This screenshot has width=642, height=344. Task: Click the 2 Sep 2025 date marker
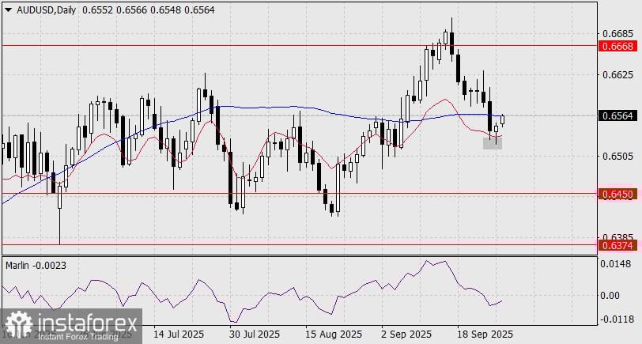[406, 335]
